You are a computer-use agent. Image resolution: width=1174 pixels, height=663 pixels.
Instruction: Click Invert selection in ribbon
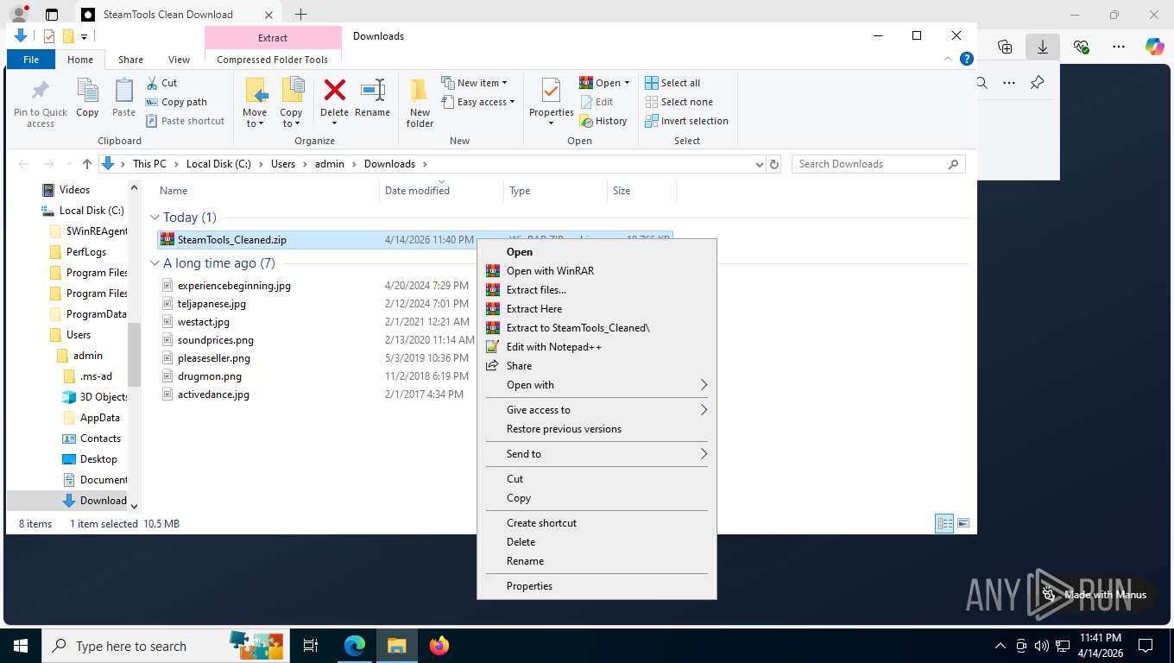coord(686,121)
